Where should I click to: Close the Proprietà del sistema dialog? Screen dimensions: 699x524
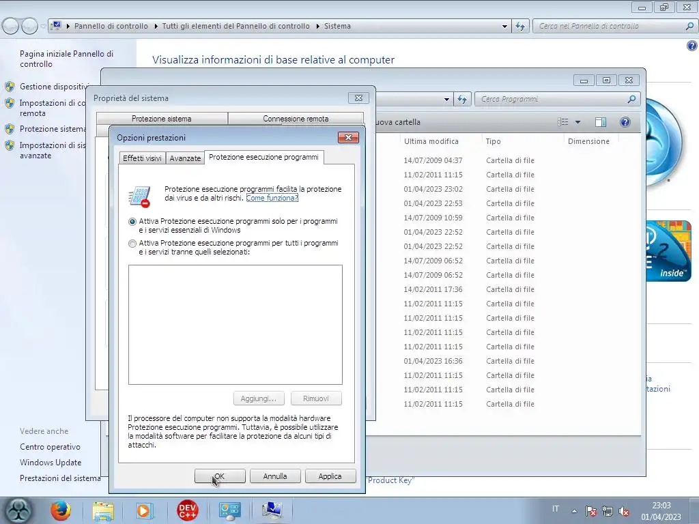[x=358, y=98]
